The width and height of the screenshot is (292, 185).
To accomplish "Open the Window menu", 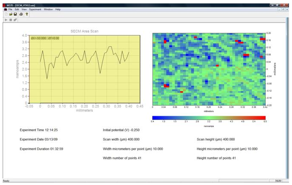I will click(x=48, y=9).
